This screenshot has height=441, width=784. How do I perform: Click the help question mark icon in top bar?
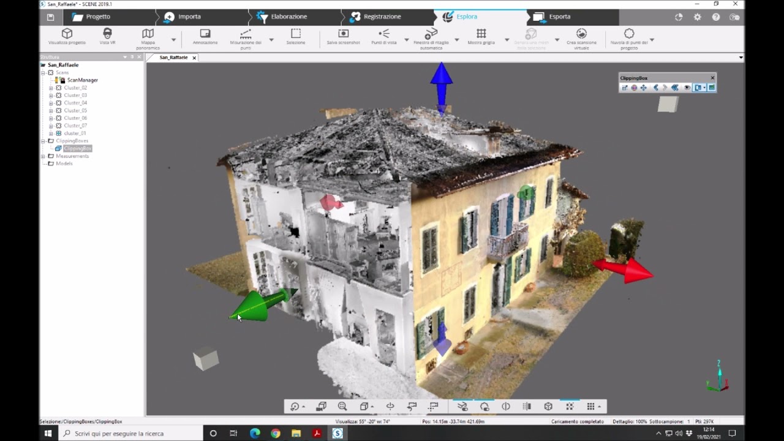click(716, 17)
